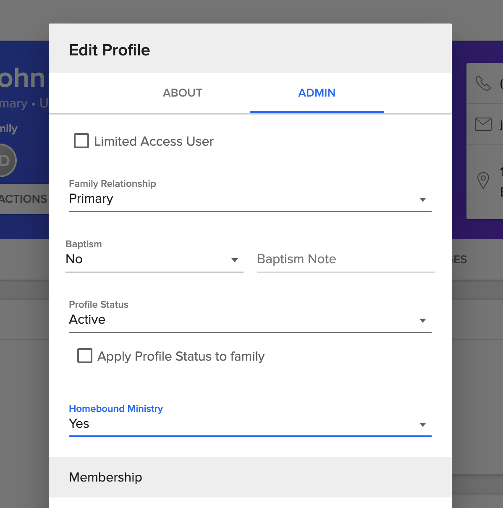503x508 pixels.
Task: Click the blue Homebound Ministry label
Action: tap(116, 408)
